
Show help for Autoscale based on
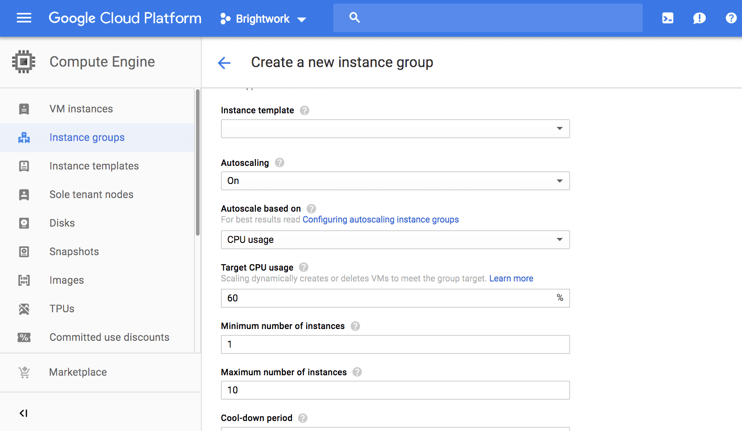pyautogui.click(x=311, y=208)
